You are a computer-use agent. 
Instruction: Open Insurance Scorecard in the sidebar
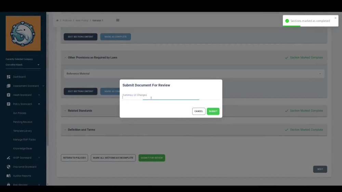pos(25,167)
